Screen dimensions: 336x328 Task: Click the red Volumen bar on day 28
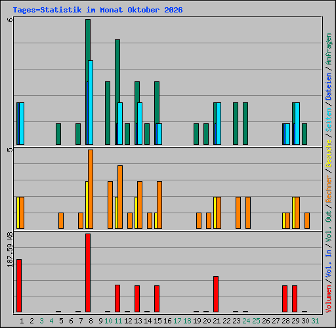(x=285, y=298)
